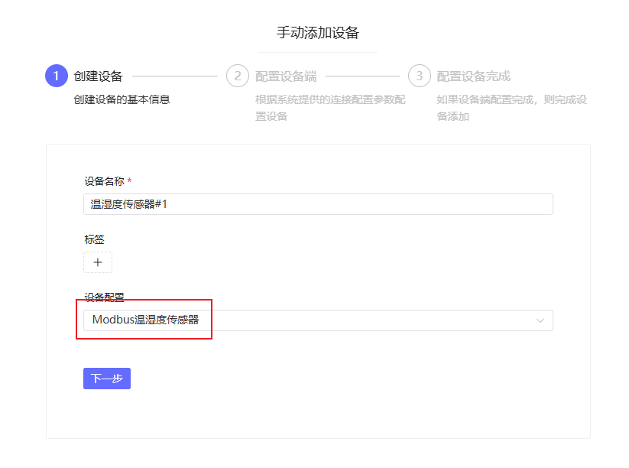
Task: Switch to the 配置设备端 step
Action: (x=284, y=75)
